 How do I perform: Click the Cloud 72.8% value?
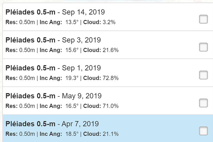(x=111, y=78)
